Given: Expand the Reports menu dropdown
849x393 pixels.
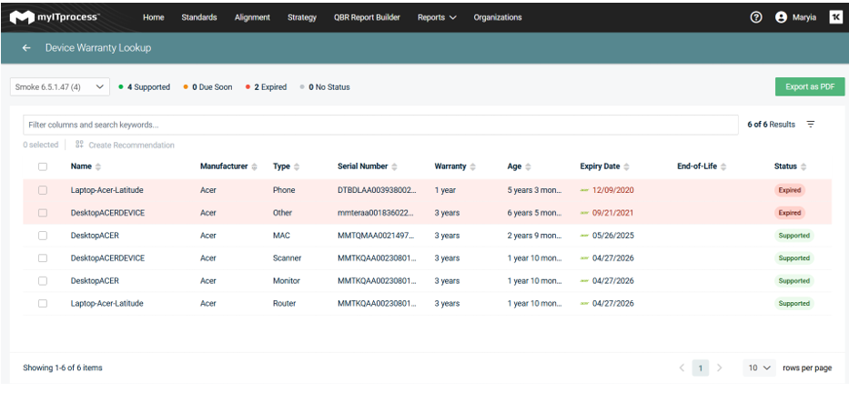Looking at the screenshot, I should pos(437,17).
